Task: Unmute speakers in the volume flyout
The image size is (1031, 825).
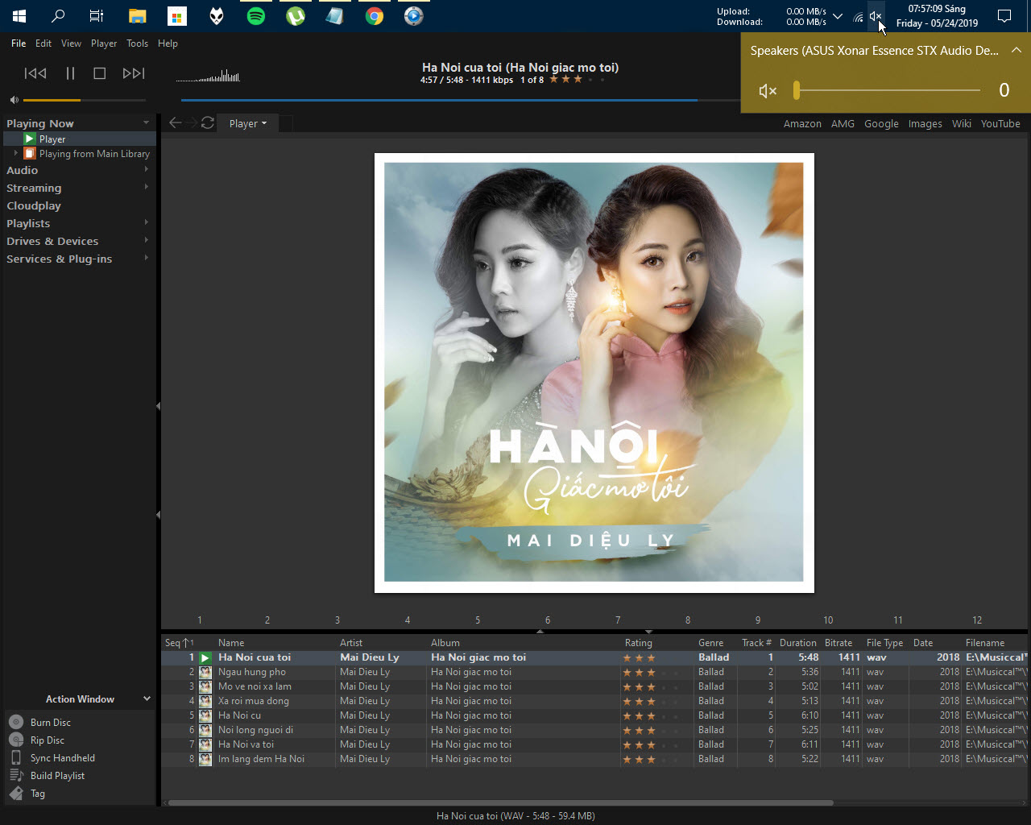Action: [768, 91]
